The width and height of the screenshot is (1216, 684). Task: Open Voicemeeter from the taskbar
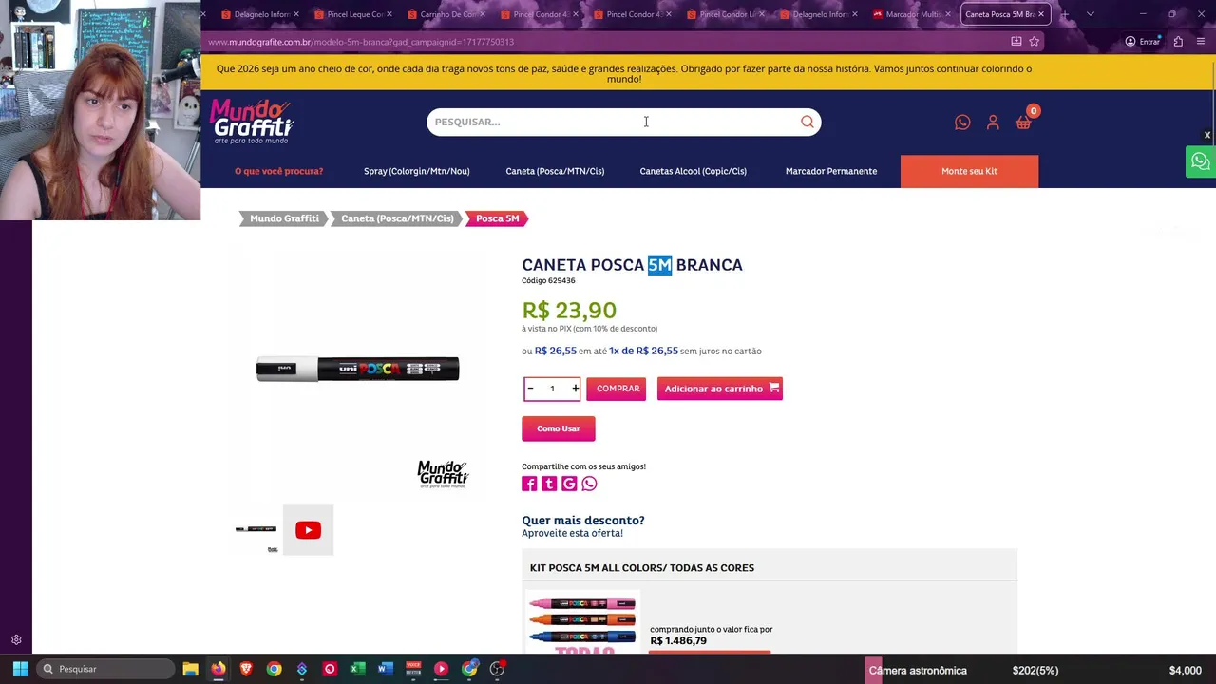coord(413,669)
